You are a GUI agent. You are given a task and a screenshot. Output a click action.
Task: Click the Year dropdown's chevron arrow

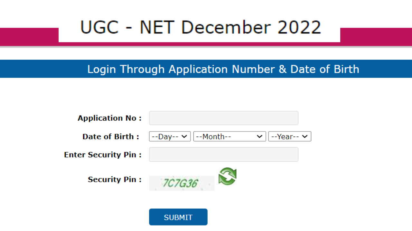(x=305, y=136)
